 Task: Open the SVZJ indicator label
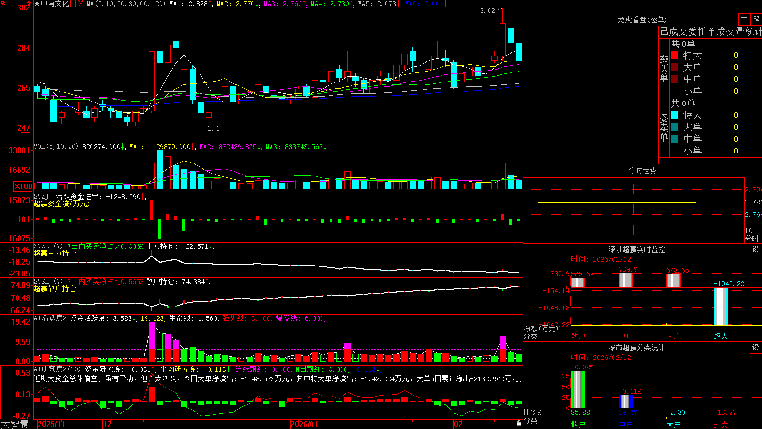[41, 196]
